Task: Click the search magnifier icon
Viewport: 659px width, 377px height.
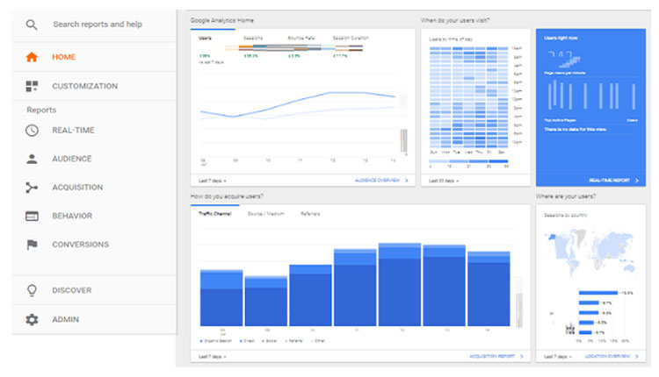Action: pyautogui.click(x=32, y=25)
